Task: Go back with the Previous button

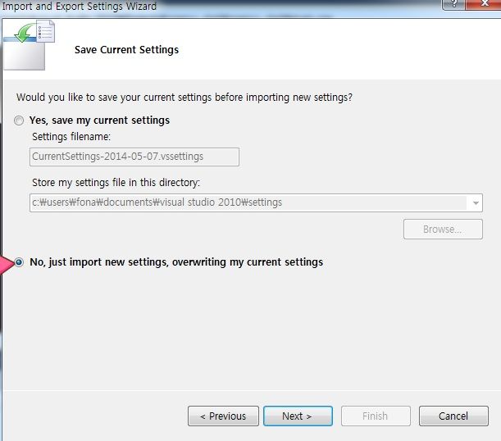Action: (x=223, y=416)
